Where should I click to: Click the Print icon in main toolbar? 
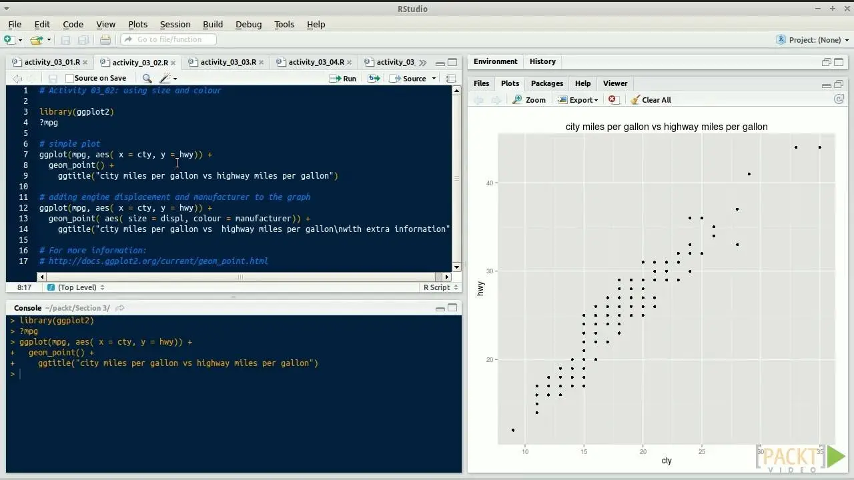point(105,40)
